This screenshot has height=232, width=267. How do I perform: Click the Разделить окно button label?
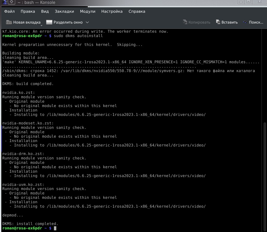[68, 22]
